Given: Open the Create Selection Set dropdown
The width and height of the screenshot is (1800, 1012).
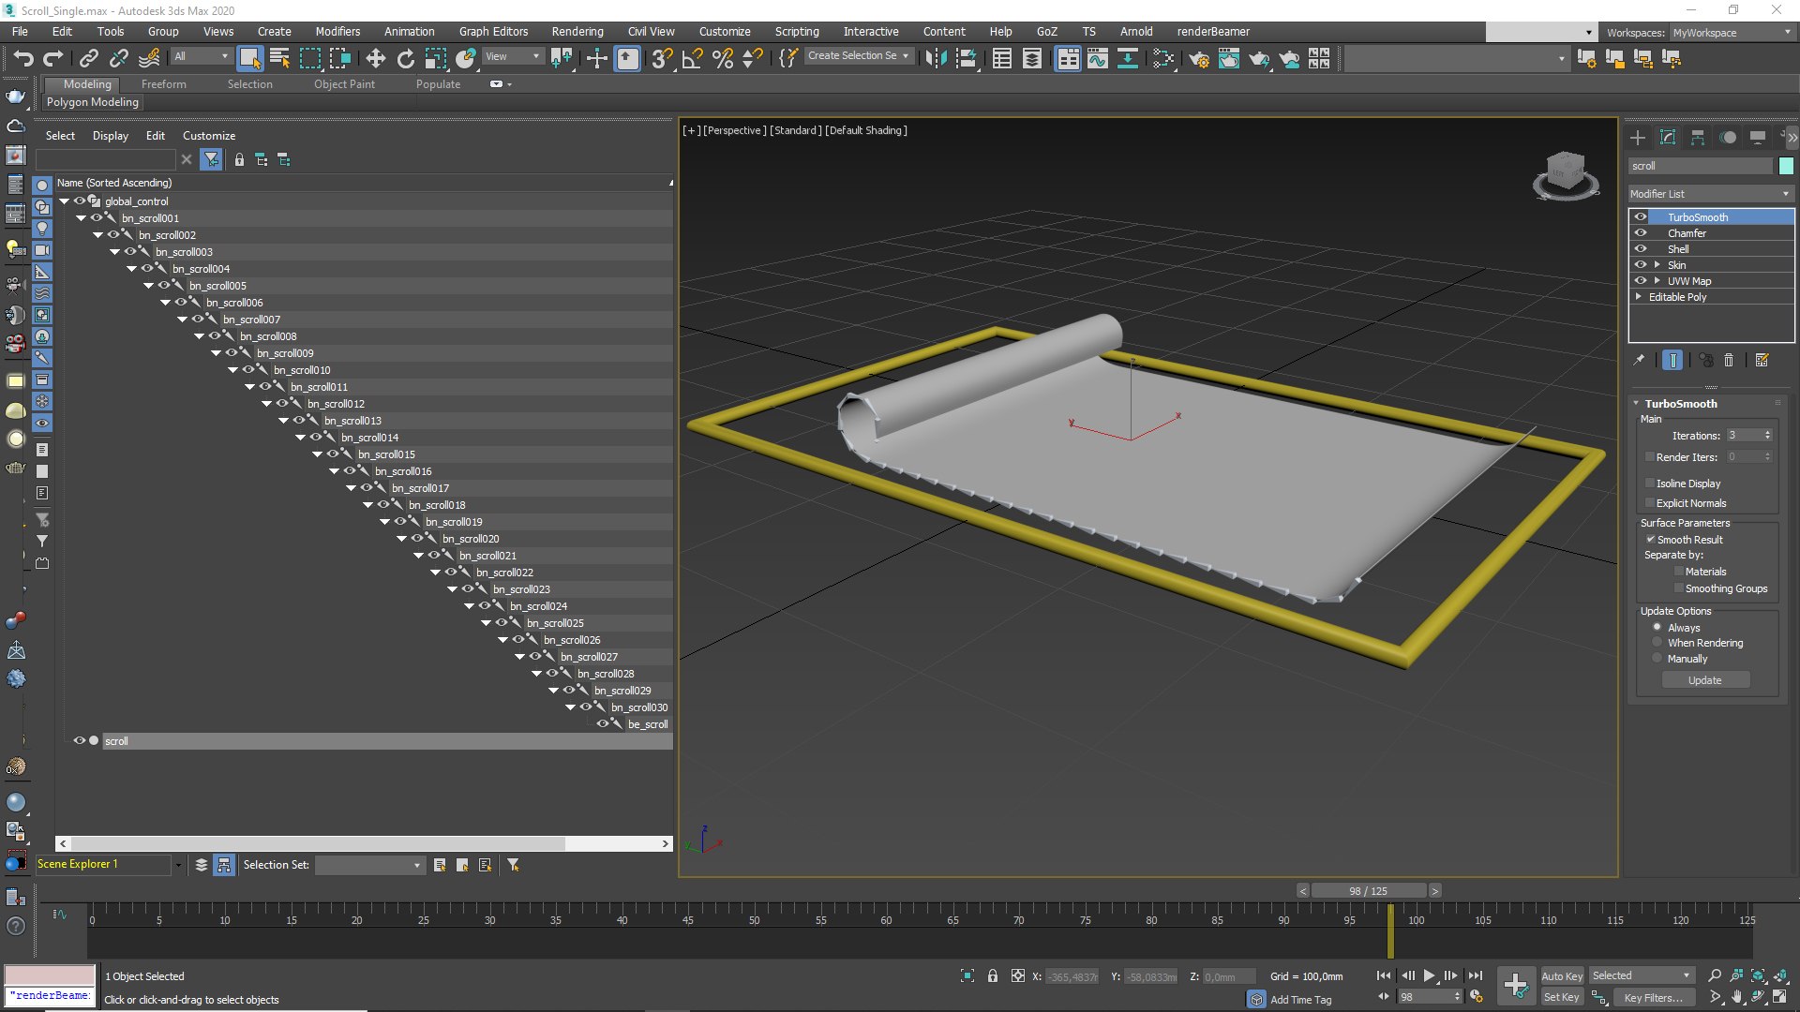Looking at the screenshot, I should click(858, 55).
